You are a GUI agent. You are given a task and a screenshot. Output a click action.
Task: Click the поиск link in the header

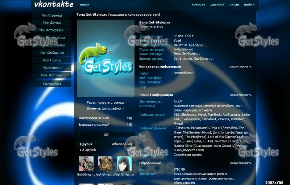(x=84, y=5)
